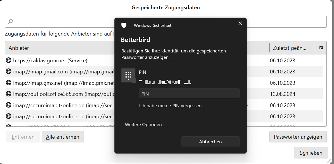This screenshot has height=164, width=334.
Task: Click globe icon beside caldav.gmx.net entry
Action: click(8, 60)
